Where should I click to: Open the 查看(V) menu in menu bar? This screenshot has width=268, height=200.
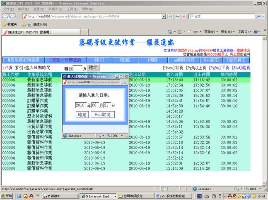click(x=39, y=9)
